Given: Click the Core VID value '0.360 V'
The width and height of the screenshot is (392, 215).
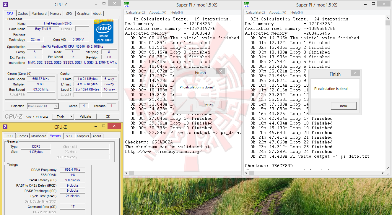Looking at the screenshot, I should (78, 40).
